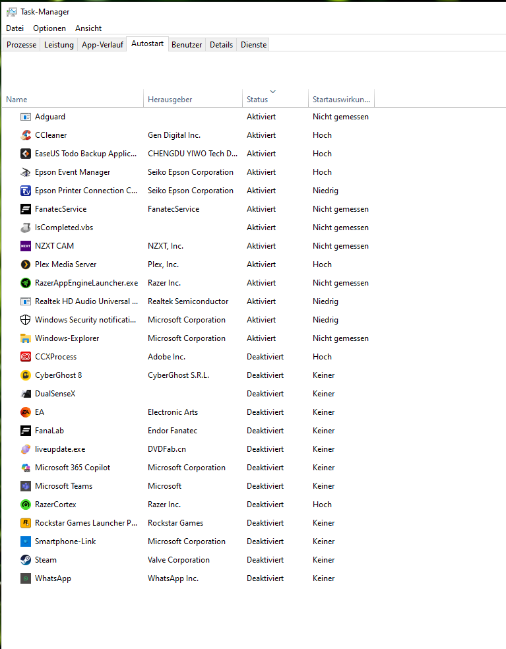Viewport: 506px width, 649px height.
Task: Open the Dienste tab
Action: 254,45
